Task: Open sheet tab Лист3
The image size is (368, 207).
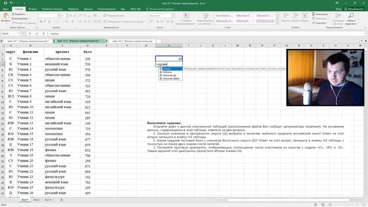Action: [48, 200]
